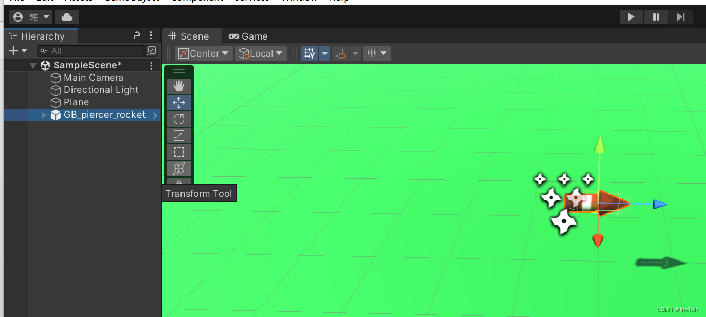Click the Hierarchy search magnifier icon
This screenshot has height=317, width=706.
(44, 51)
